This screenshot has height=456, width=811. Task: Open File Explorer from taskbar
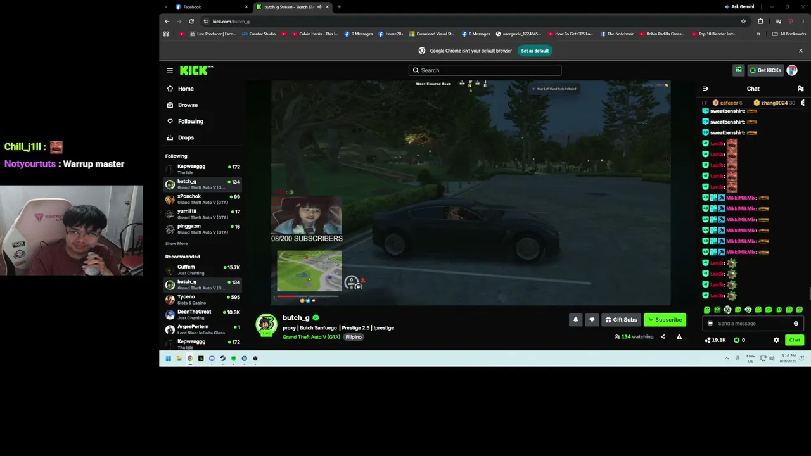179,358
